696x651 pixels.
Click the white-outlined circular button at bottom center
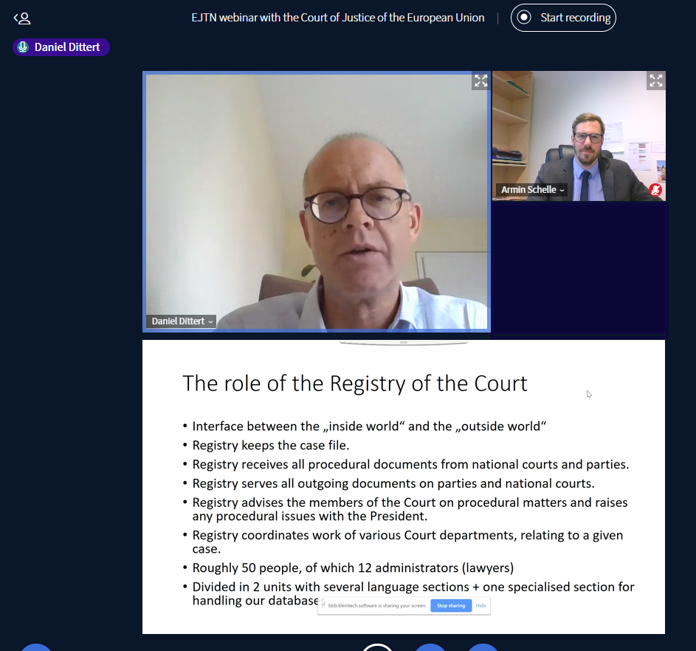click(x=377, y=647)
